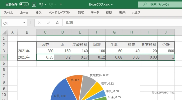
Task: Select row 4 header
Action: click(x=4, y=57)
